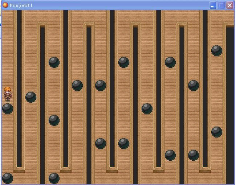This screenshot has height=185, width=236.
Task: Open the Project1 window icon menu
Action: pos(5,5)
